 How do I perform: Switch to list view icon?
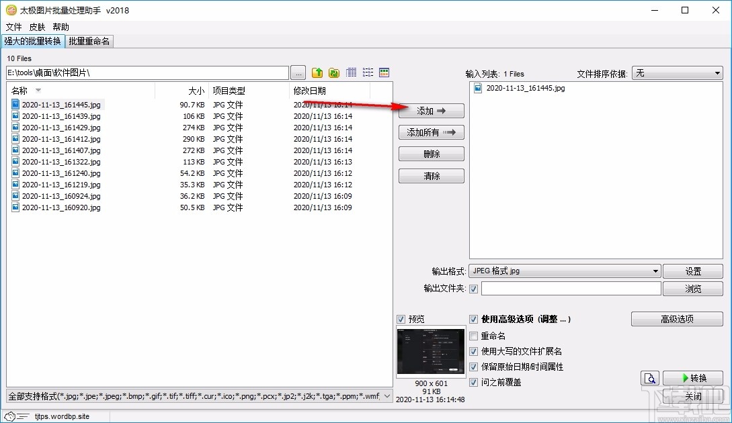(368, 73)
